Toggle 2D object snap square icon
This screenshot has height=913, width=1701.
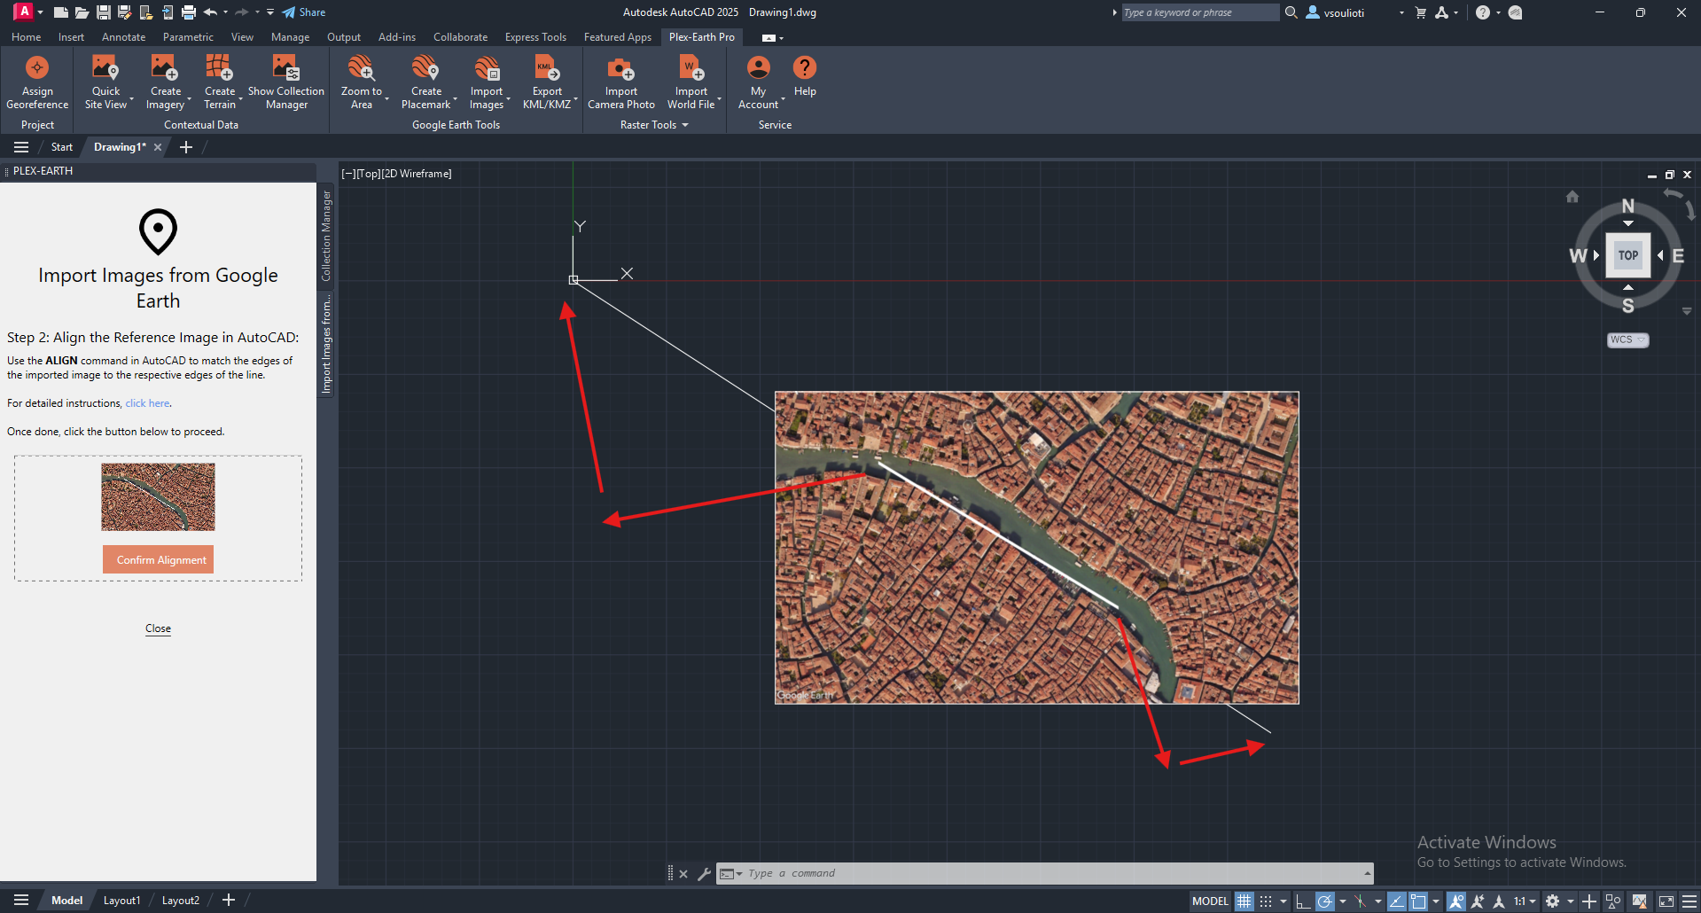[x=1418, y=901]
